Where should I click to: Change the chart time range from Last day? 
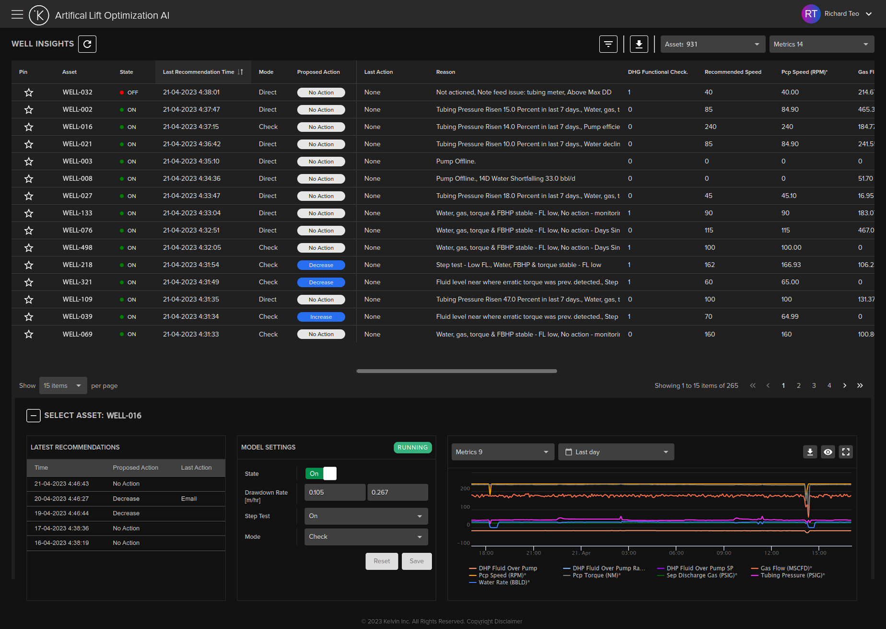coord(616,452)
